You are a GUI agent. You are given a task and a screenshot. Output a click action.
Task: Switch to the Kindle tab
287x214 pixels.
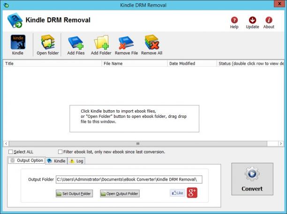tap(56, 161)
